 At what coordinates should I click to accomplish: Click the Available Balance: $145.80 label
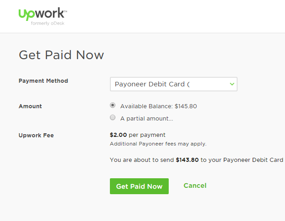point(159,106)
